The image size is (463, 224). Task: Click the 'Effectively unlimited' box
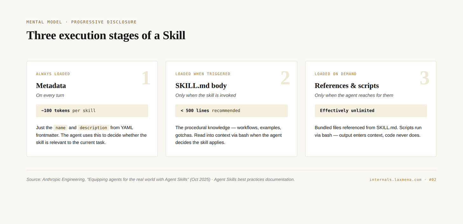point(371,111)
